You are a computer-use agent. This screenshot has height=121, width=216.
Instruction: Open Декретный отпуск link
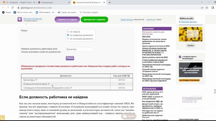pyautogui.click(x=152, y=106)
